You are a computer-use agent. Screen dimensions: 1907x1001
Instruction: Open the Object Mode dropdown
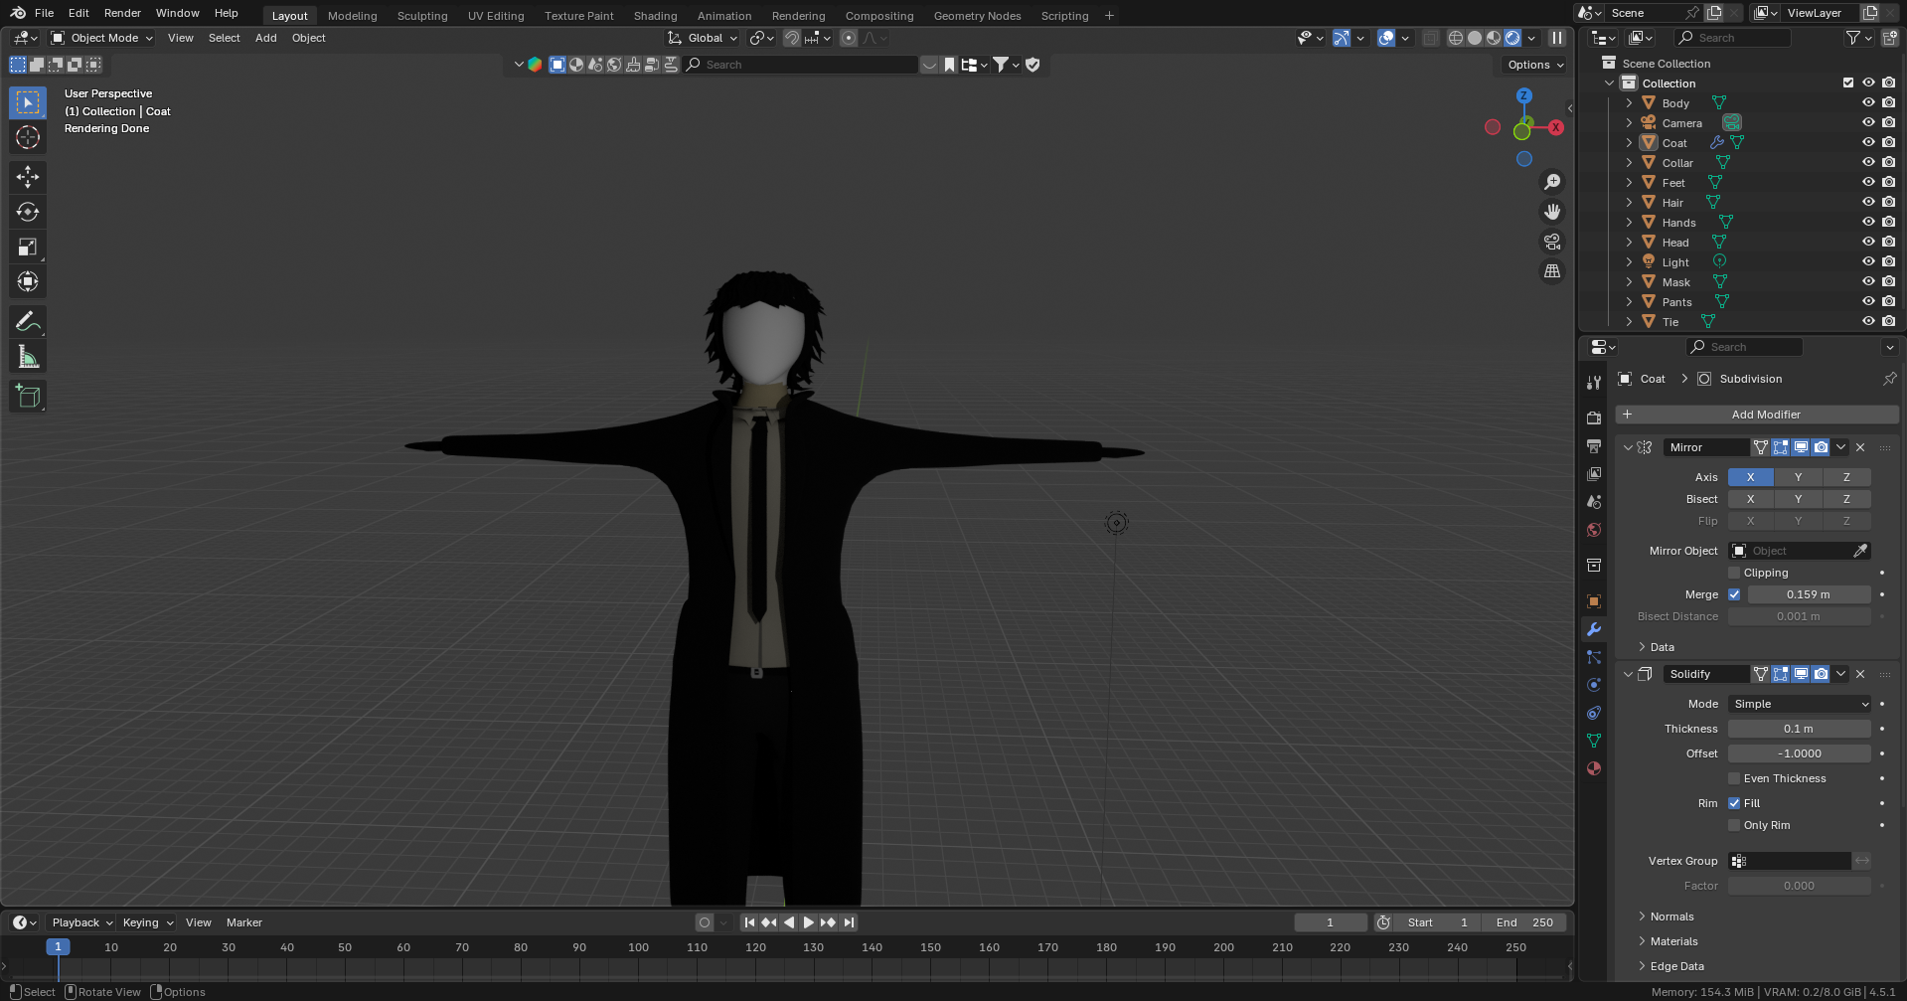(102, 38)
